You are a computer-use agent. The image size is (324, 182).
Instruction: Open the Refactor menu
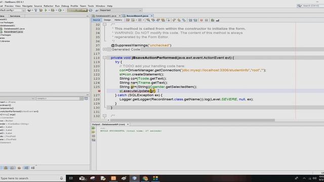pos(49,6)
